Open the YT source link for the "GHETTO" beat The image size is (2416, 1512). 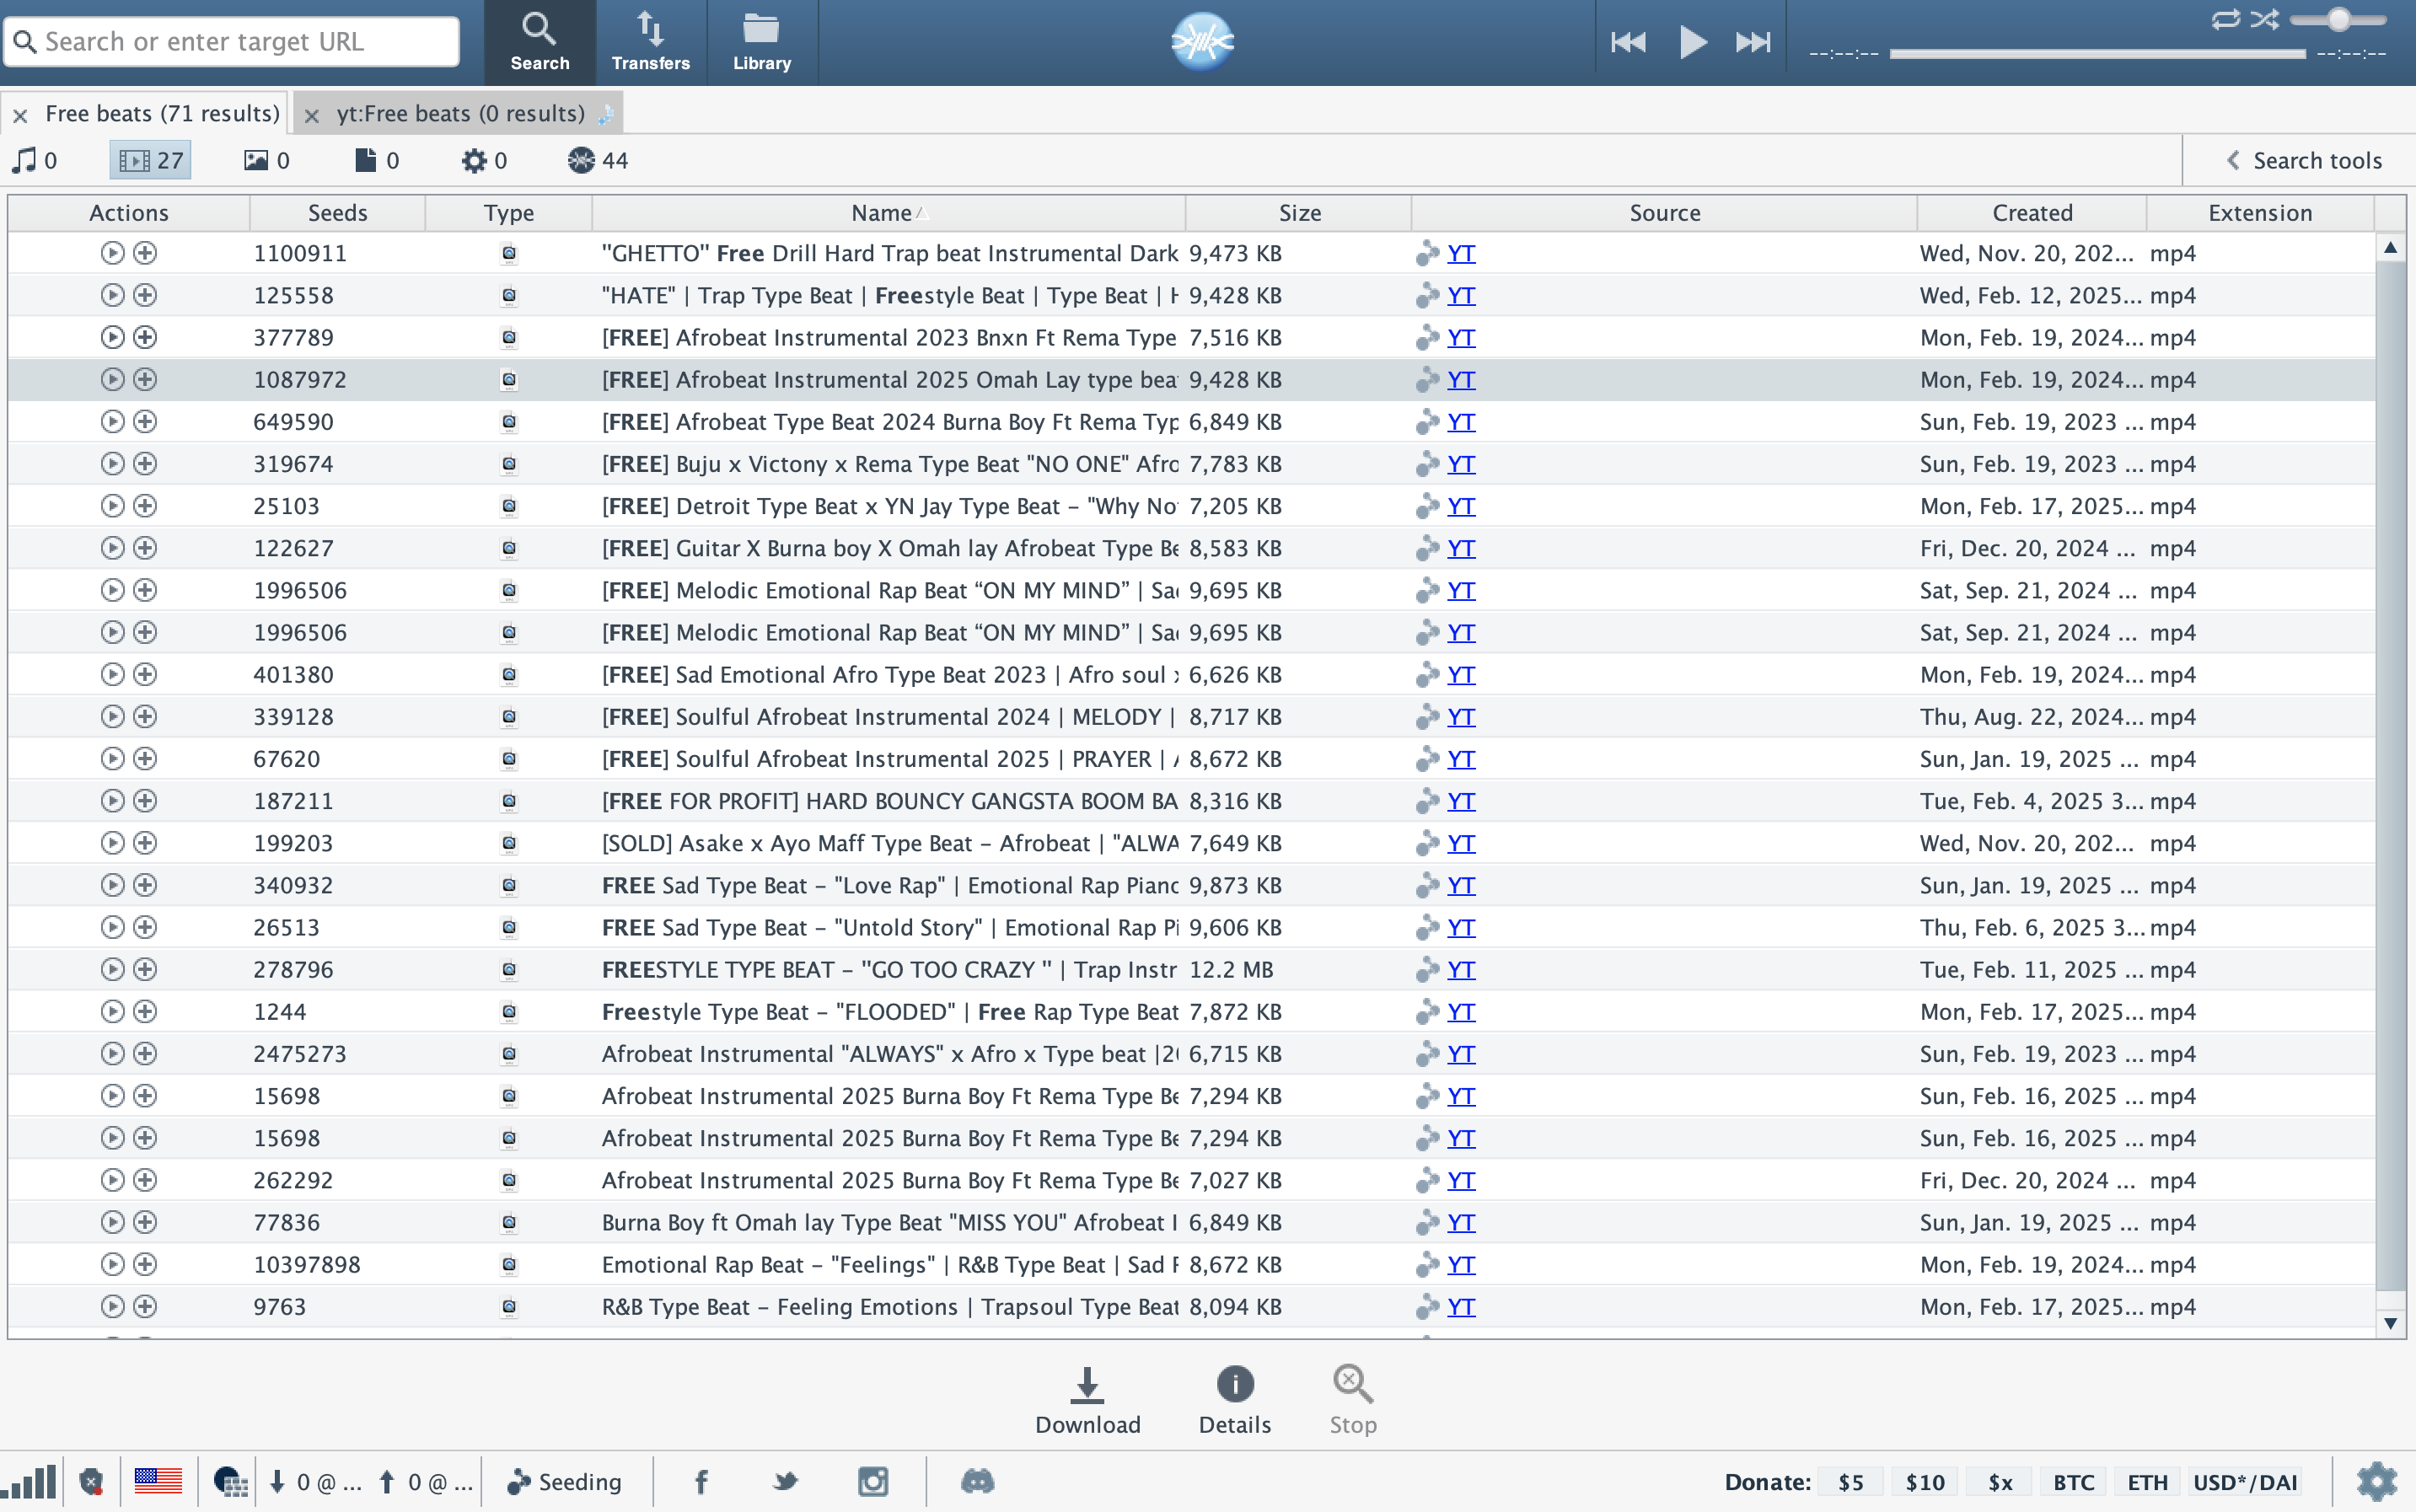click(1461, 253)
